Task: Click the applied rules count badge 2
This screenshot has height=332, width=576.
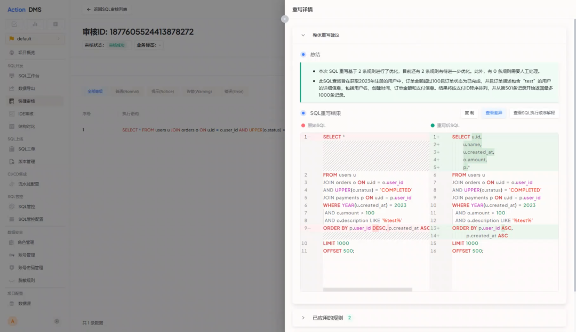Action: [x=349, y=318]
